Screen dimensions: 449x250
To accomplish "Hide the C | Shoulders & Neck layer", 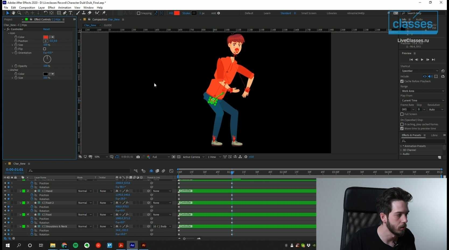I will click(x=5, y=227).
